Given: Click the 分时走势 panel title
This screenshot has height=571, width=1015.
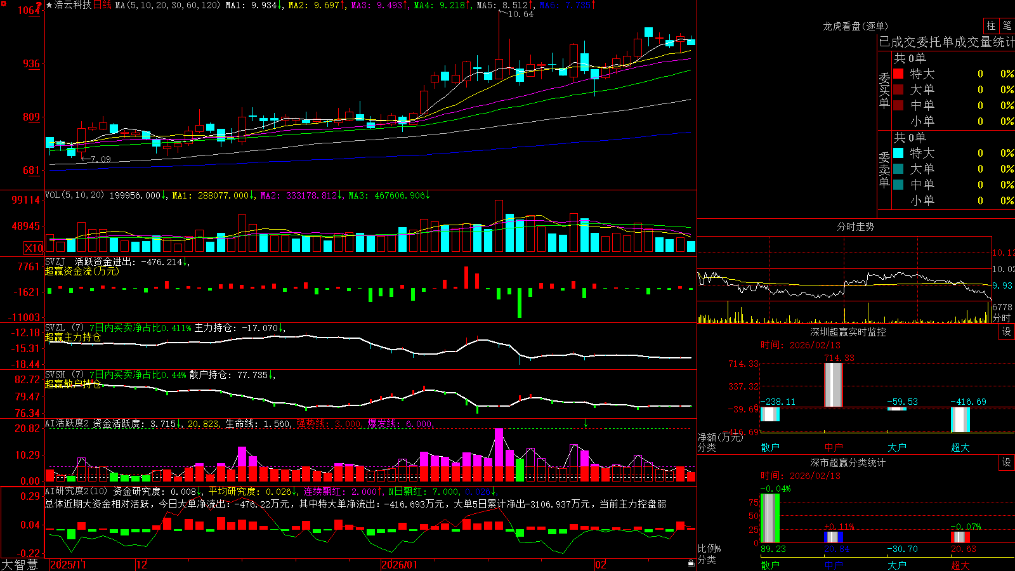Looking at the screenshot, I should coord(856,226).
